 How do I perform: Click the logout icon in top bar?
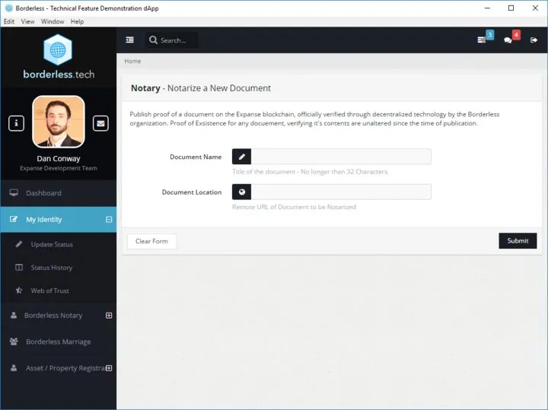(534, 40)
